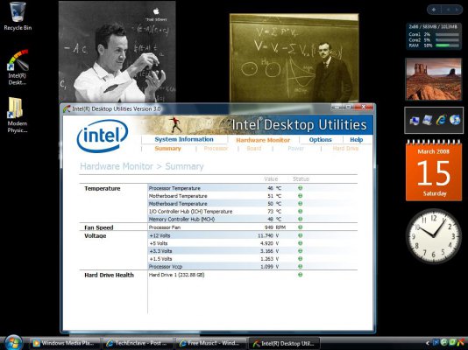
Task: Add gadgets with the sidebar plus button
Action: pyautogui.click(x=434, y=10)
